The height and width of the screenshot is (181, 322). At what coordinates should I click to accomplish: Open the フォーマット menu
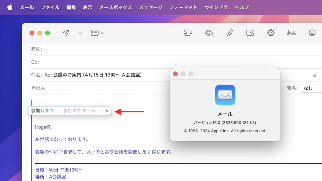(x=183, y=7)
